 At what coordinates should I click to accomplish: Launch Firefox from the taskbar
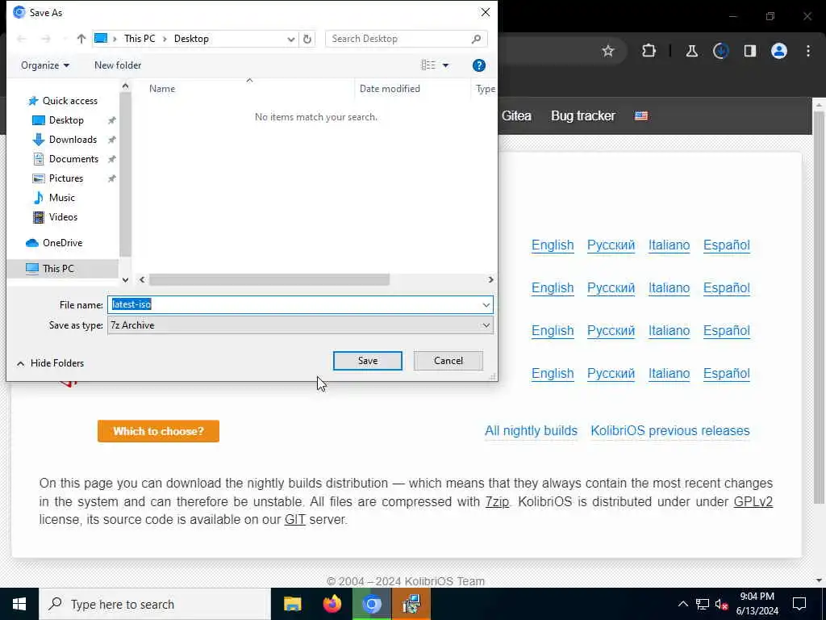[332, 604]
